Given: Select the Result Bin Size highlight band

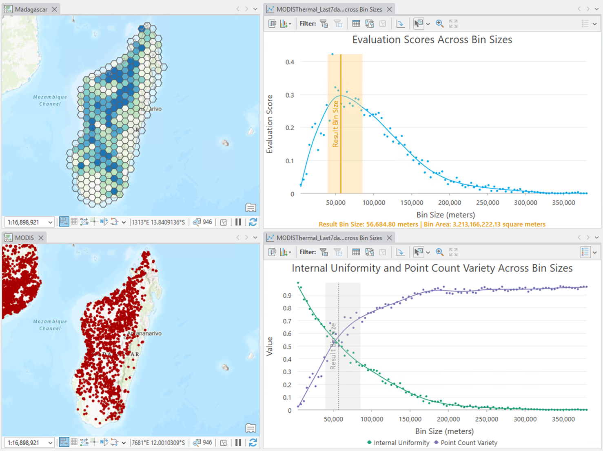Looking at the screenshot, I should [345, 122].
